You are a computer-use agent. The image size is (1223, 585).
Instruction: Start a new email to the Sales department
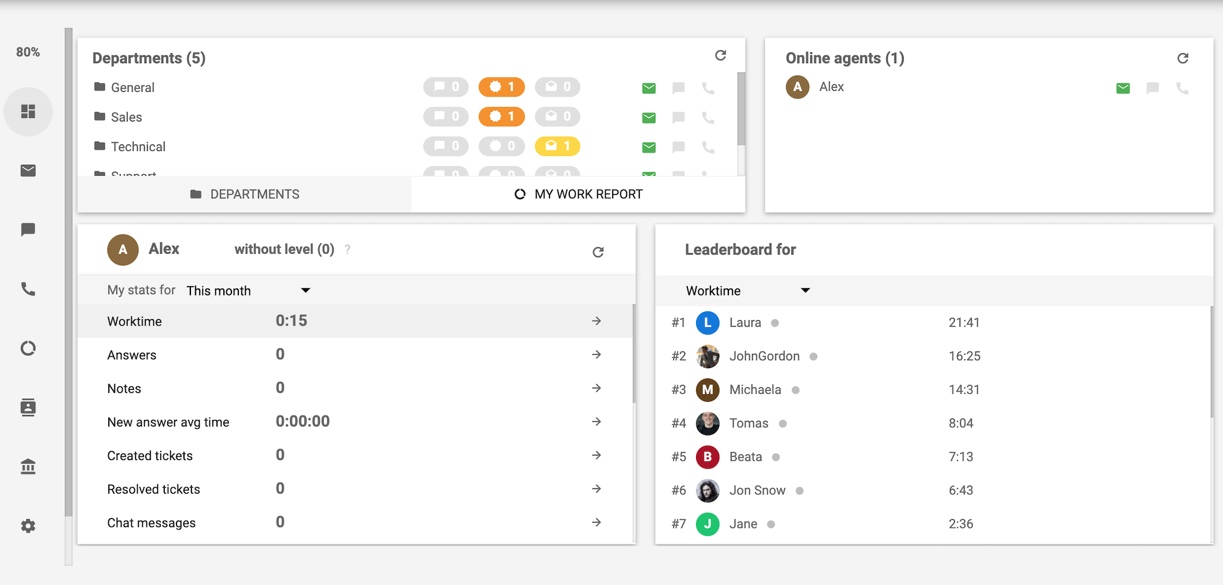point(649,117)
